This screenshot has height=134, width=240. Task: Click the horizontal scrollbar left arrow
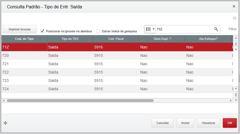pos(4,101)
